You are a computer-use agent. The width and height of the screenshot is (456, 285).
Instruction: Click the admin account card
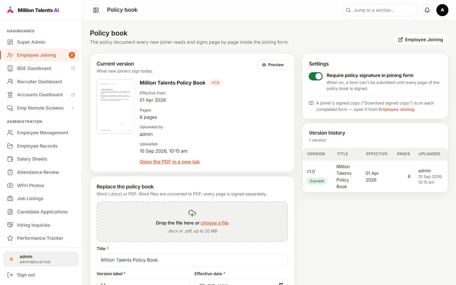click(x=41, y=259)
